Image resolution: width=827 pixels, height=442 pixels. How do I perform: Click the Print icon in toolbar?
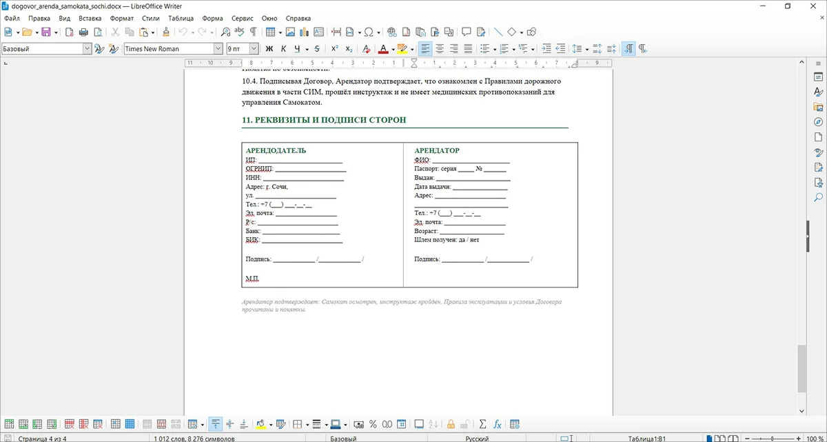coord(83,32)
